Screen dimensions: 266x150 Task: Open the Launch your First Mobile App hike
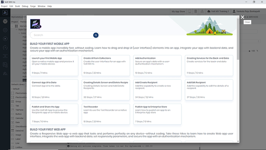pos(54,65)
